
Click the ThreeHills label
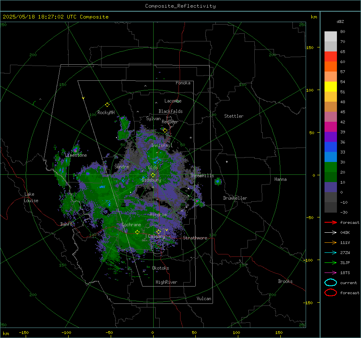click(202, 176)
